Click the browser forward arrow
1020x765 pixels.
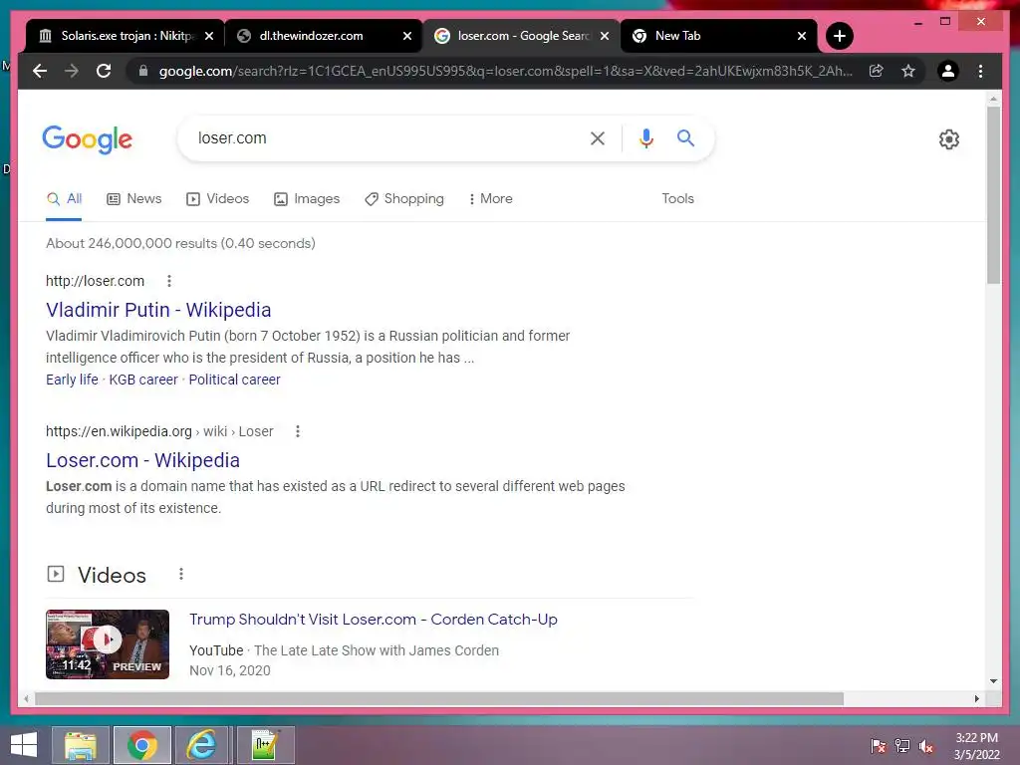pos(72,71)
